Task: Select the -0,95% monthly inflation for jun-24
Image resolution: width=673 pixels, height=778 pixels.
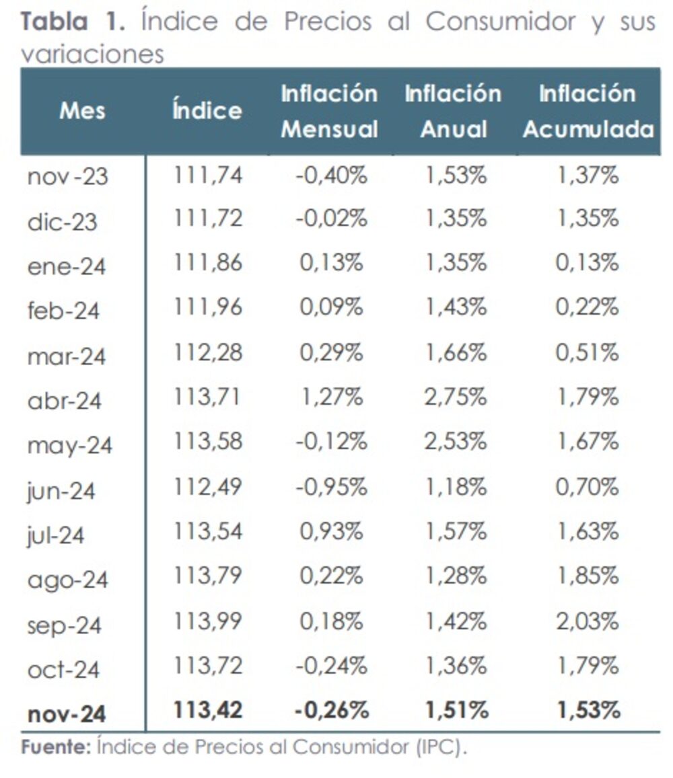Action: pyautogui.click(x=331, y=486)
